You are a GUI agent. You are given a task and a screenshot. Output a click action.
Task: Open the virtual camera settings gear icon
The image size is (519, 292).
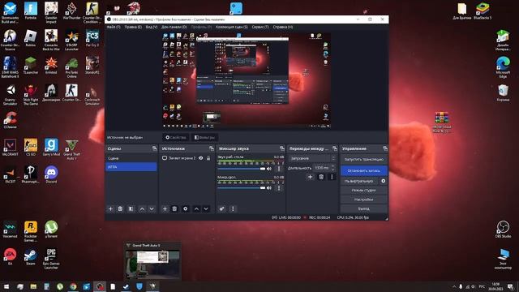coord(384,181)
